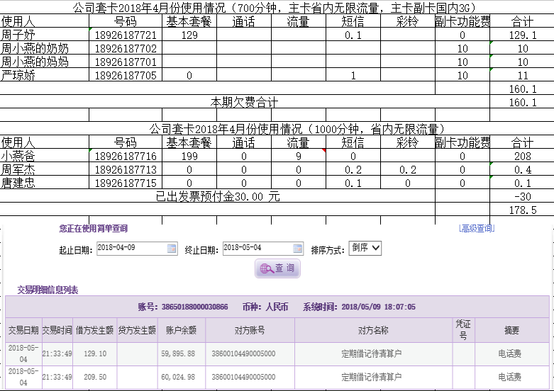Click the 终止日期 end date field
Screen dimensions: 554x391
(257, 248)
